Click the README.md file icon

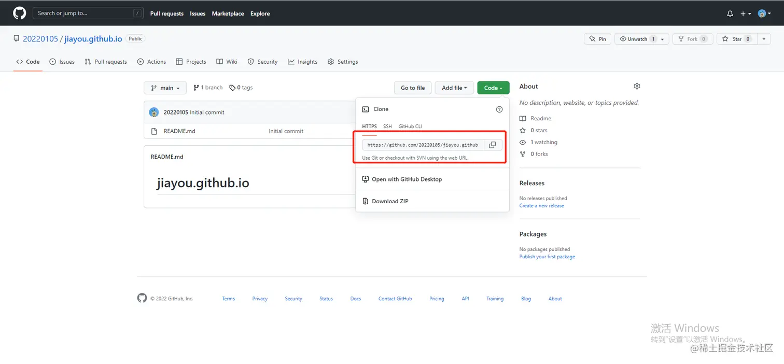click(154, 131)
